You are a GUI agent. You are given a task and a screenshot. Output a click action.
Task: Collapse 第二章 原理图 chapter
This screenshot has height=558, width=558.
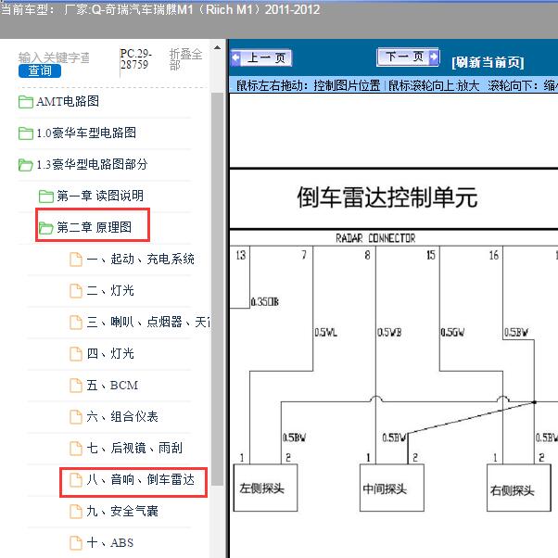click(x=94, y=227)
